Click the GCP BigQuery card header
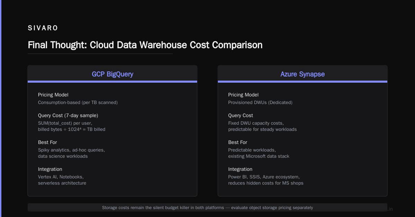415x217 pixels. coord(112,74)
